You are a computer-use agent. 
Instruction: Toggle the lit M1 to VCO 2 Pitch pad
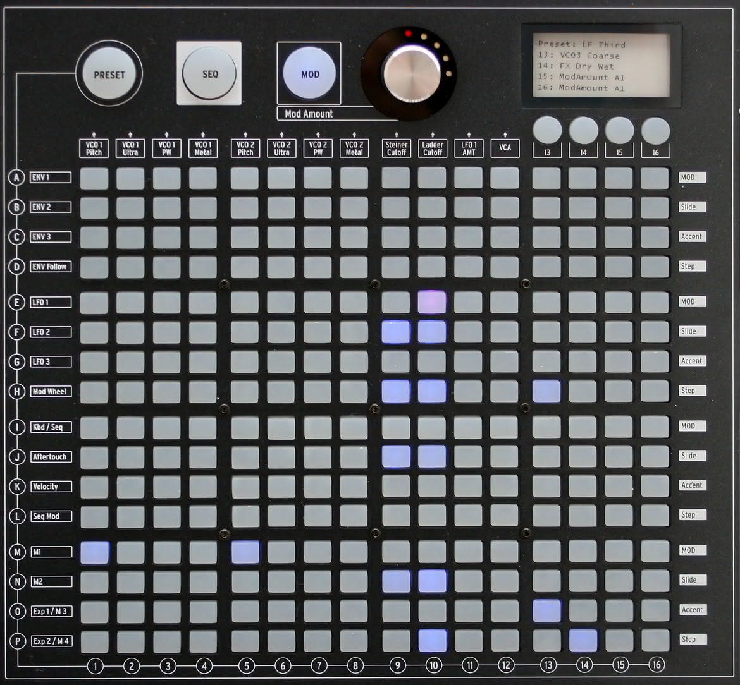(x=245, y=552)
